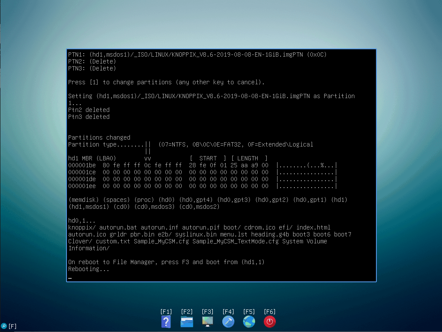Click the 'index.html' file name
The image size is (442, 332).
tap(313, 227)
